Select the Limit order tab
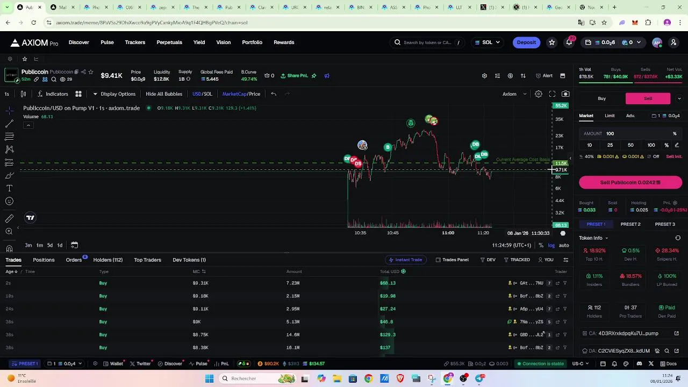Image resolution: width=688 pixels, height=387 pixels. click(x=610, y=116)
